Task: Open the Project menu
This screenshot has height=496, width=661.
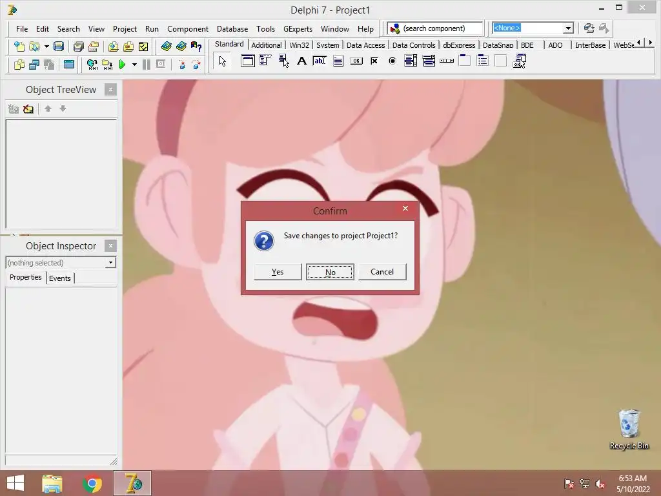Action: pyautogui.click(x=125, y=28)
